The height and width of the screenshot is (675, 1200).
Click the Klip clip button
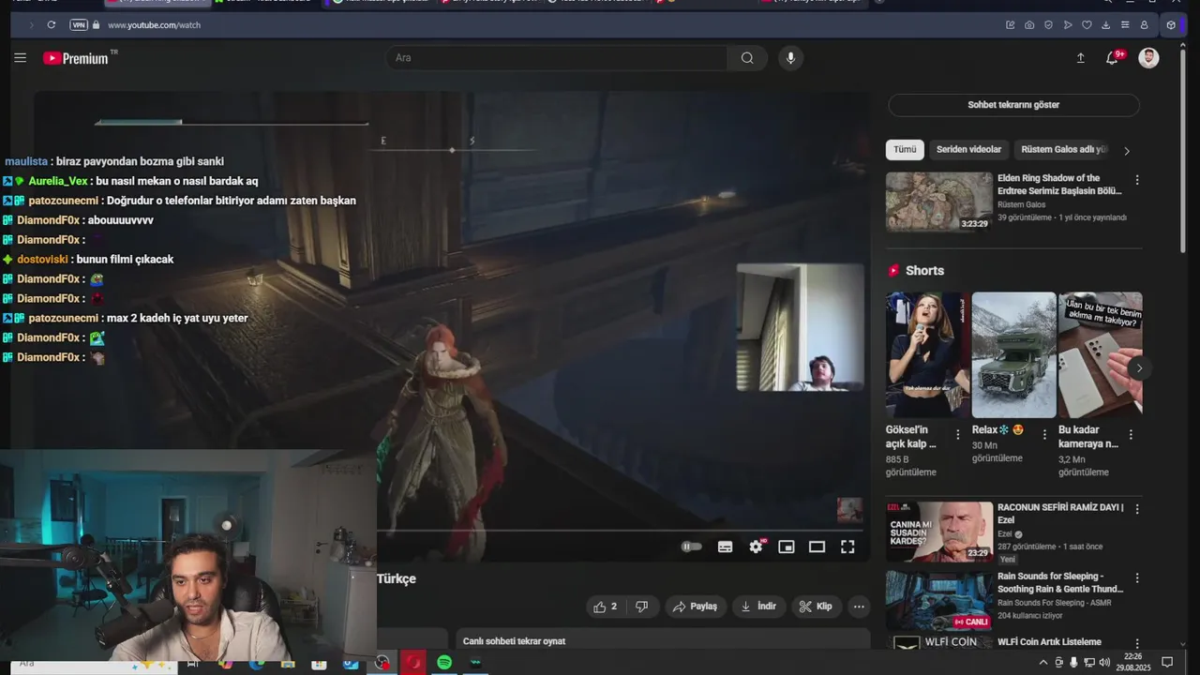pyautogui.click(x=816, y=607)
